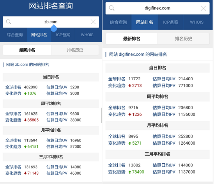Switch to 最新排名 in zb.com panel
Image resolution: width=214 pixels, height=184 pixels.
[x=27, y=50]
